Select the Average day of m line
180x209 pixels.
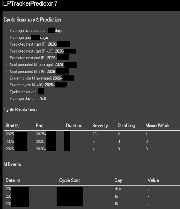[x=28, y=99]
